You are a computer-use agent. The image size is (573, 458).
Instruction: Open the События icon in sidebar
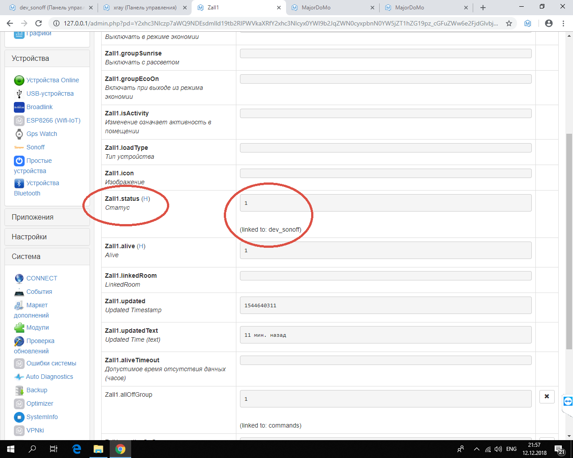click(19, 292)
